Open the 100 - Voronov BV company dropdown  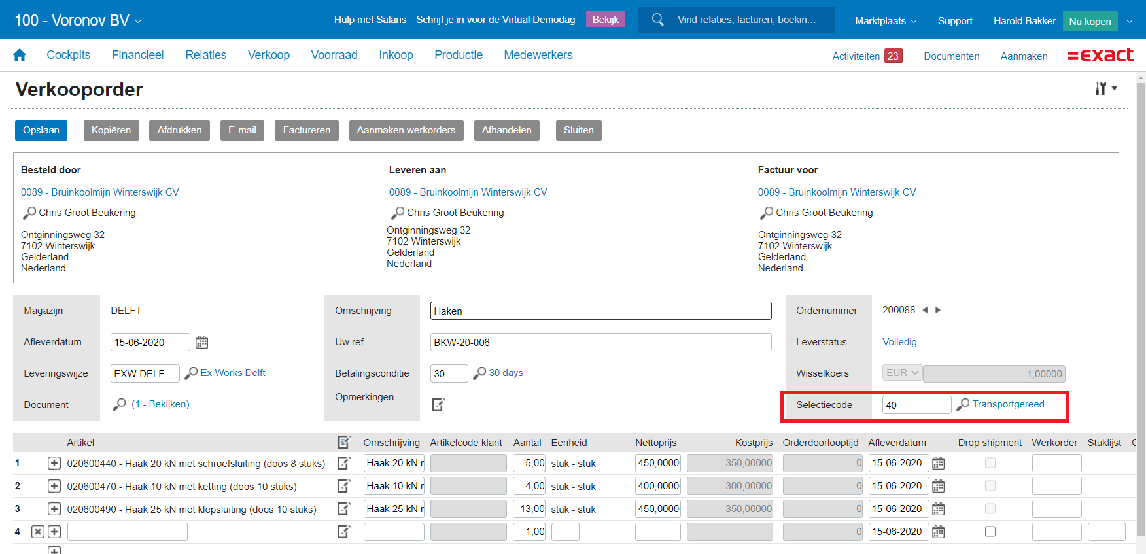(x=78, y=20)
